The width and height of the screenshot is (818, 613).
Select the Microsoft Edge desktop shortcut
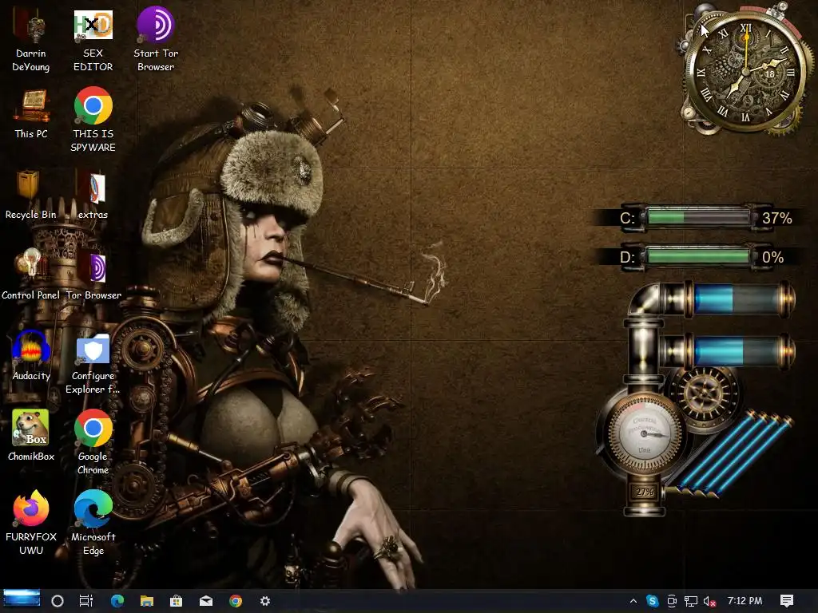point(93,523)
